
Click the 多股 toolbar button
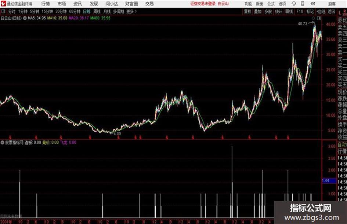click(x=268, y=11)
